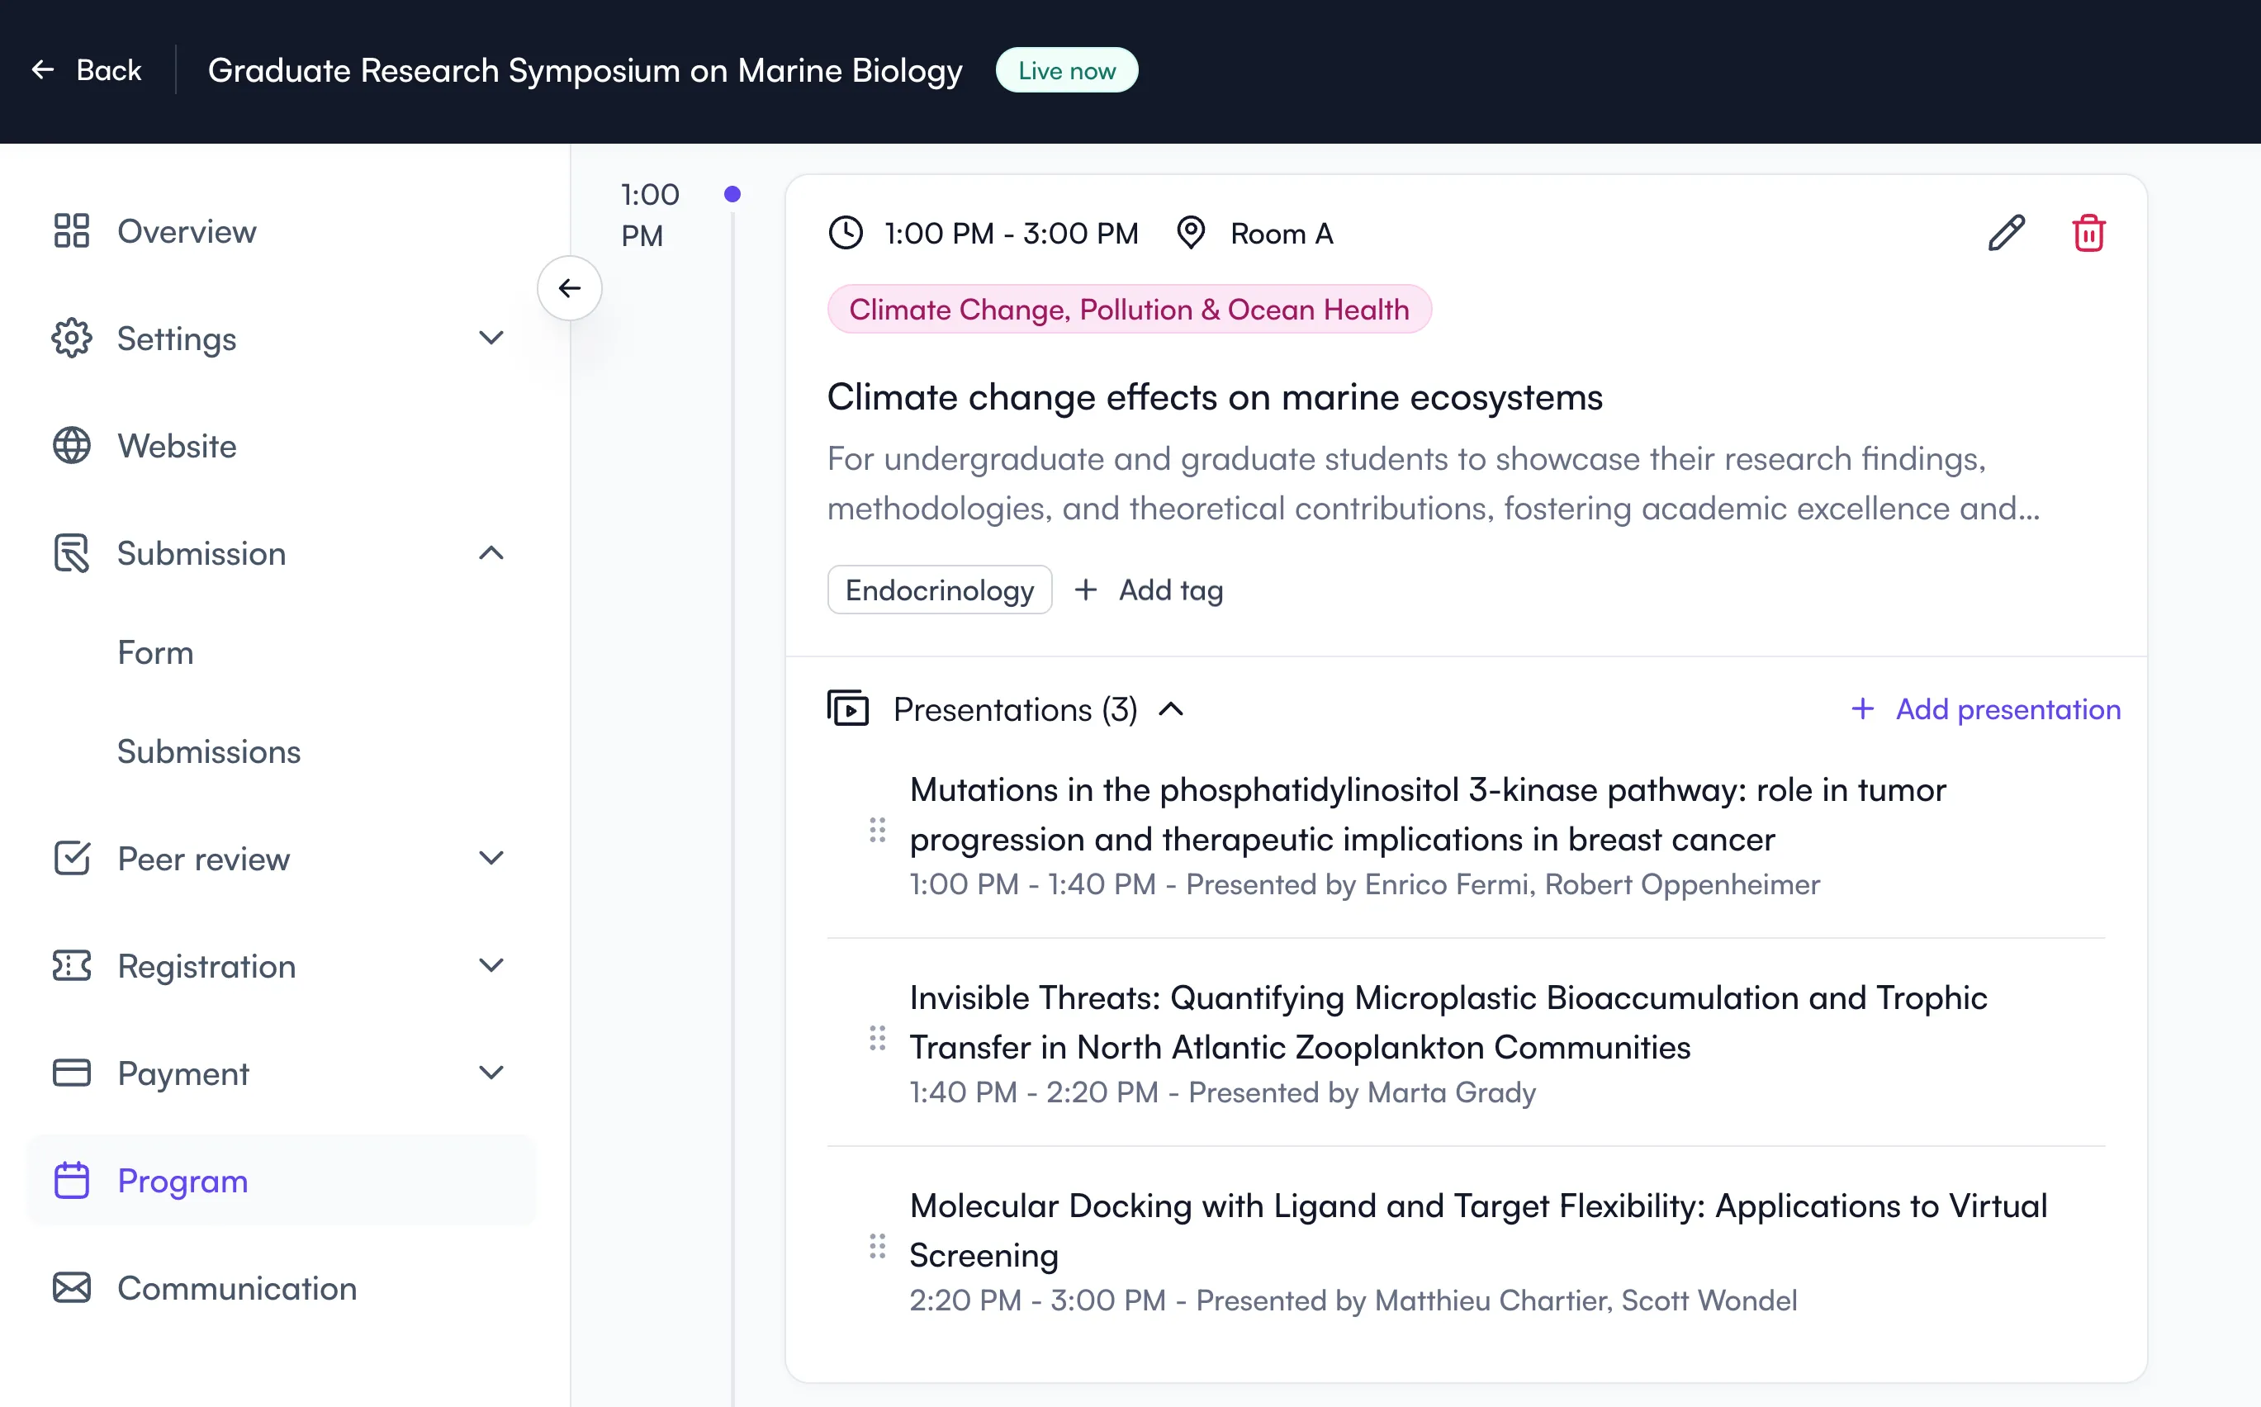The width and height of the screenshot is (2261, 1407).
Task: Open the Overview sidebar item
Action: (282, 230)
